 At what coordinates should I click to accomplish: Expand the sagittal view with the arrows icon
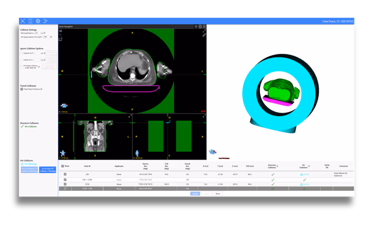pos(204,116)
